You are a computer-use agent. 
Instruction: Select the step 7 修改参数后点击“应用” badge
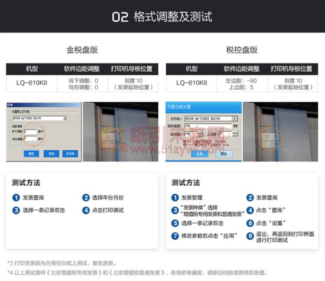(x=175, y=236)
